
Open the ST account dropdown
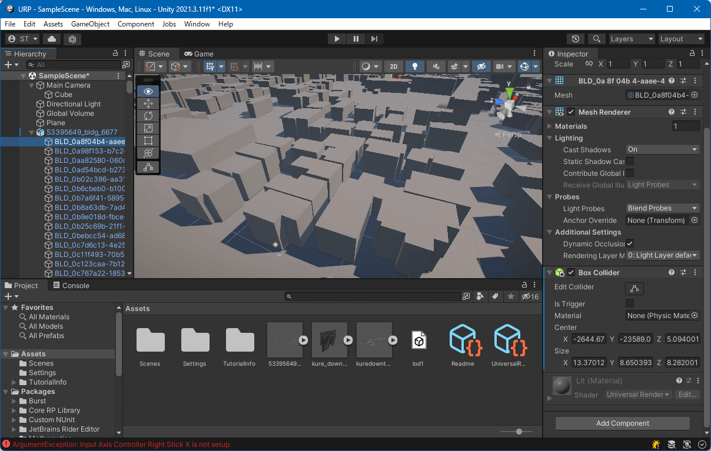[x=22, y=39]
